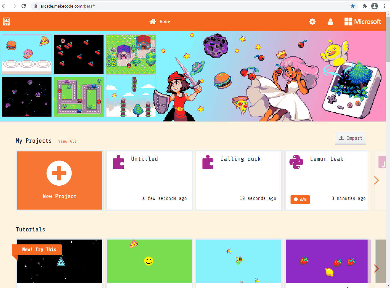Open the Lemon Leak Python project
Viewport: 390px width, 288px height.
(327, 180)
